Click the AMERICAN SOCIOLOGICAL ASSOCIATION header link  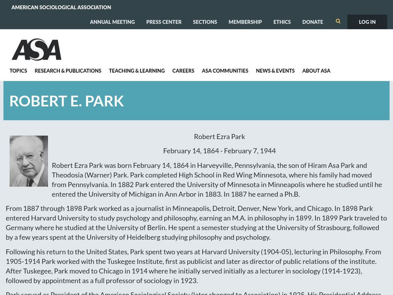(61, 7)
